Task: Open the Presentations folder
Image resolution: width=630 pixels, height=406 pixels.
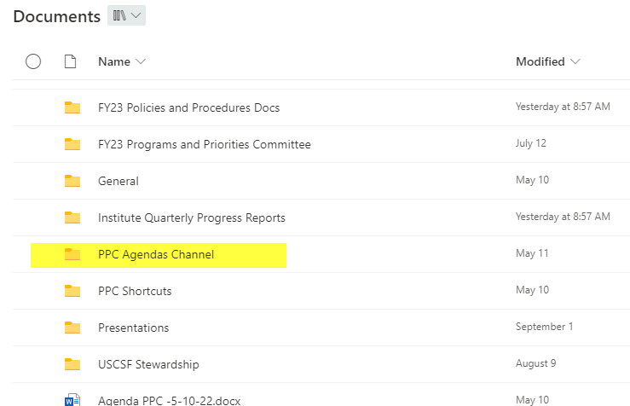Action: coord(133,328)
